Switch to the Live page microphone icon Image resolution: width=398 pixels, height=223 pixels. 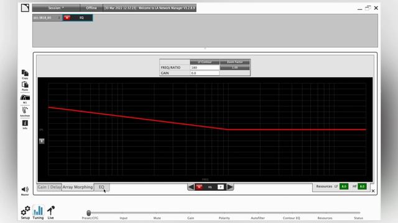pyautogui.click(x=51, y=212)
